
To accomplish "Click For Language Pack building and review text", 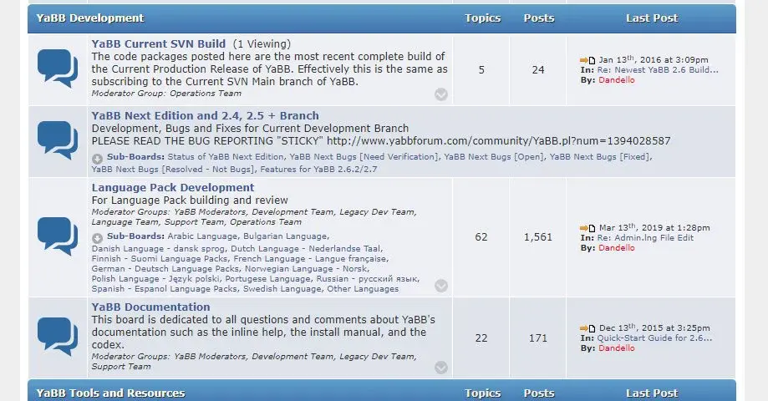I will [x=190, y=200].
